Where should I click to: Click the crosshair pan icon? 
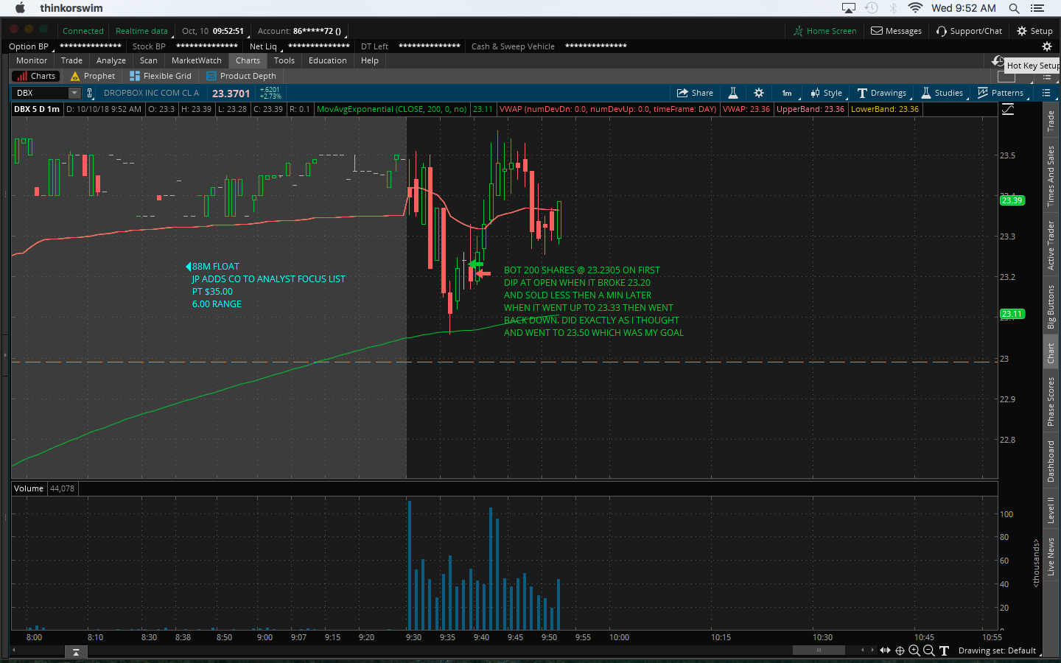point(900,650)
